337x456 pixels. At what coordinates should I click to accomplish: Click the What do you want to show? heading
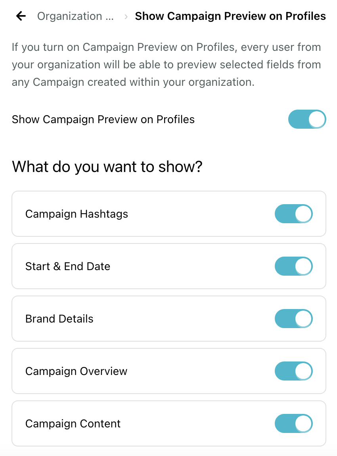[x=107, y=167]
